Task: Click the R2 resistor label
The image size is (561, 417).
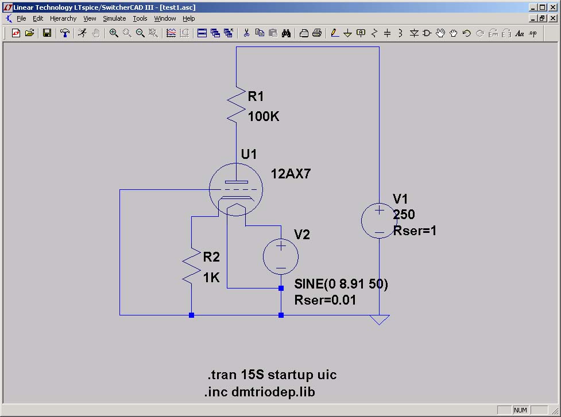Action: coord(211,257)
